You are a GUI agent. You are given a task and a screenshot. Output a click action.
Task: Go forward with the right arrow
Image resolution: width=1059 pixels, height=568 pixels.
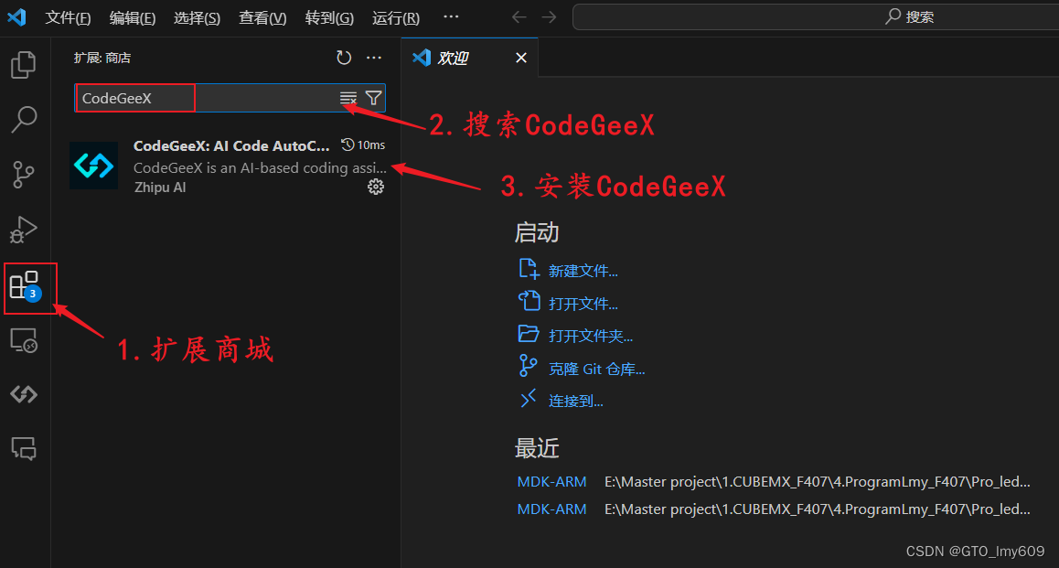(x=549, y=16)
